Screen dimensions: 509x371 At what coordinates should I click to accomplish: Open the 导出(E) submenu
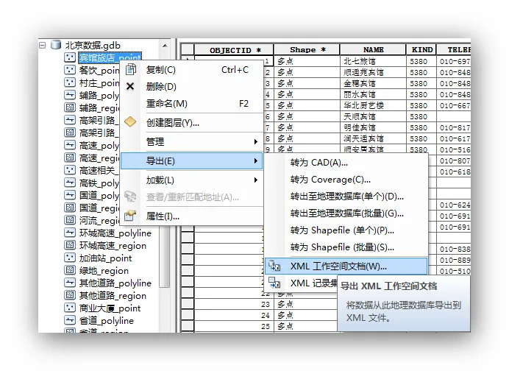click(x=191, y=160)
